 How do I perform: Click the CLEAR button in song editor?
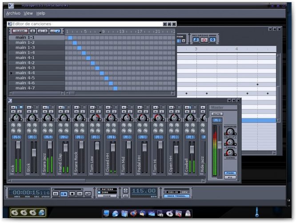[20, 31]
